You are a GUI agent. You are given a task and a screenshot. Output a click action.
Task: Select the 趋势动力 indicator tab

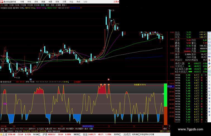(x=32, y=129)
